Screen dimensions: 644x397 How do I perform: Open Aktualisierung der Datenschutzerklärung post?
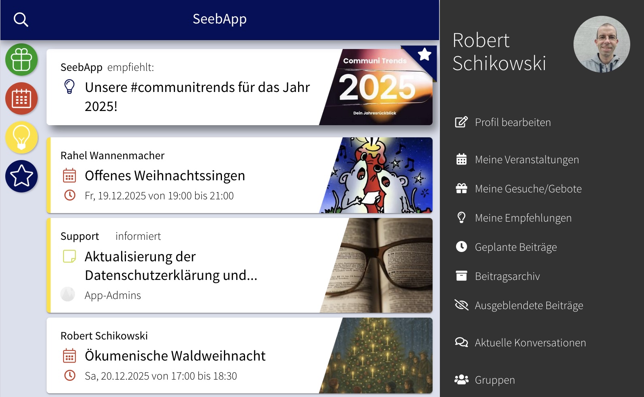[239, 265]
